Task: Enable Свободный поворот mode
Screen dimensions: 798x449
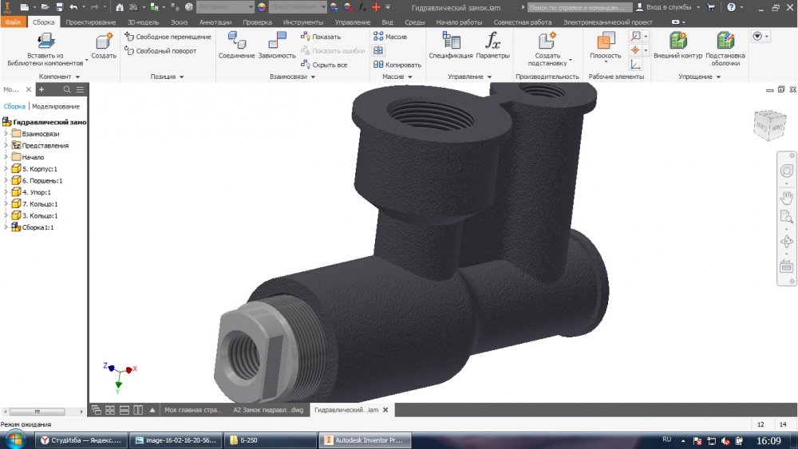Action: tap(160, 51)
